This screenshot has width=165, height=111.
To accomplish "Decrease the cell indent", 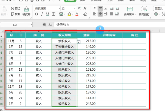I will coord(112,8).
